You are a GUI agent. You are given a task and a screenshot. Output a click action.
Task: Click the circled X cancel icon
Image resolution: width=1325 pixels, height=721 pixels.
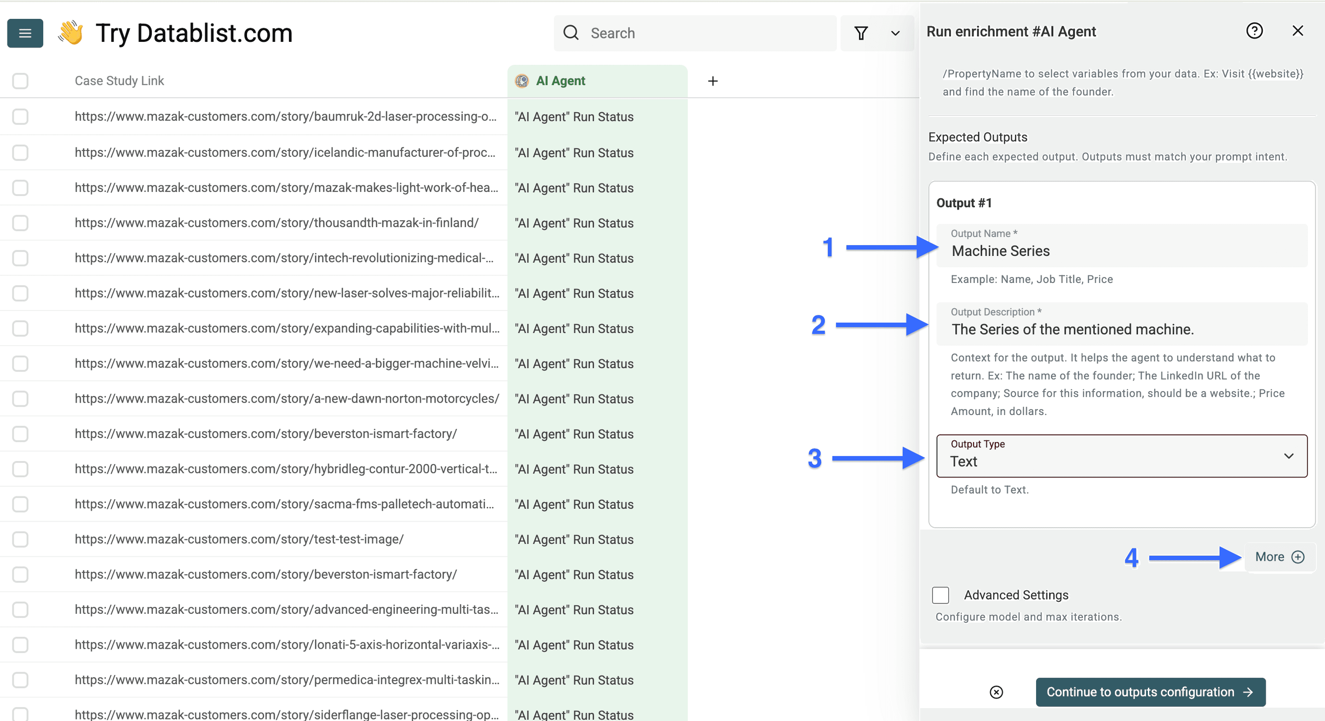(996, 692)
